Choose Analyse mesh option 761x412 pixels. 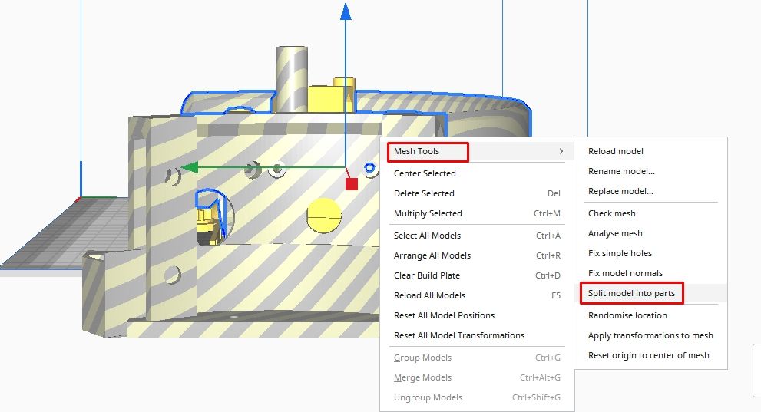650,233
